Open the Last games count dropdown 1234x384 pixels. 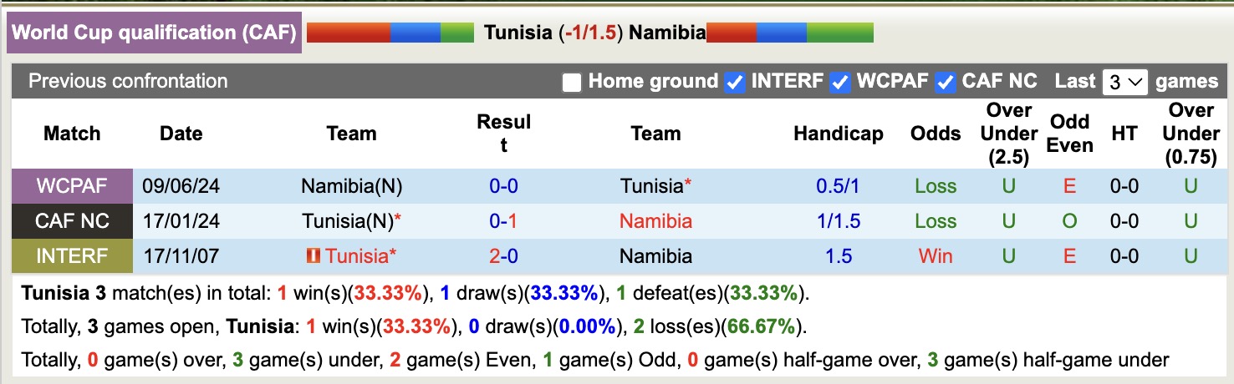click(1125, 82)
